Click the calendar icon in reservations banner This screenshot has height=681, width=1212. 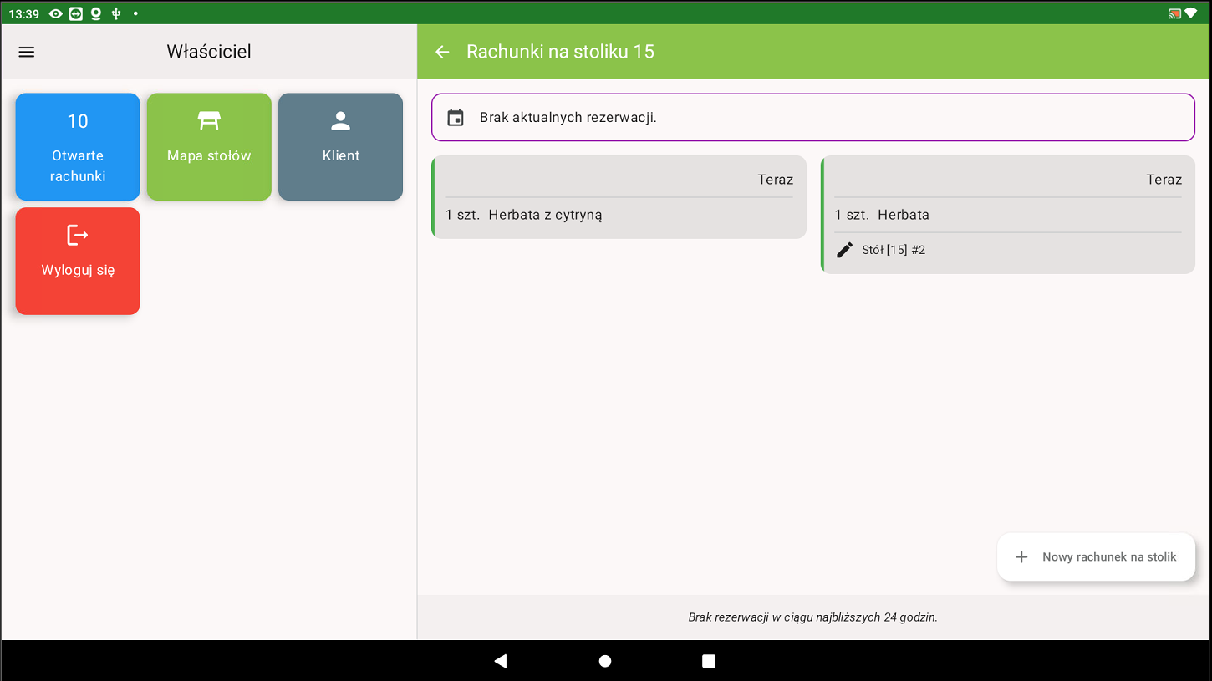[x=456, y=118]
